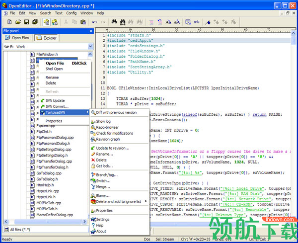Switch to the Open Files tab

(17, 38)
